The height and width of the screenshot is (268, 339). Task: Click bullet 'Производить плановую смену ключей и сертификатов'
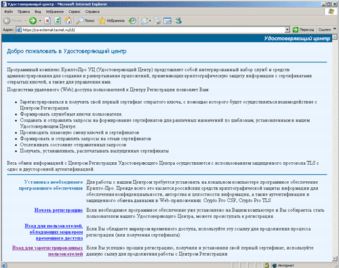pos(79,132)
